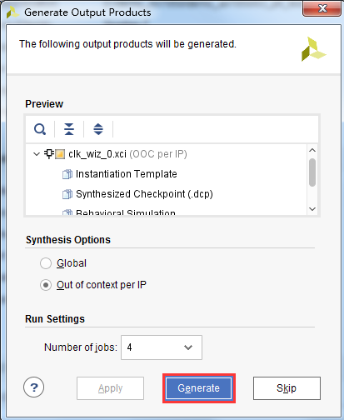Open help with the question mark icon

point(34,387)
